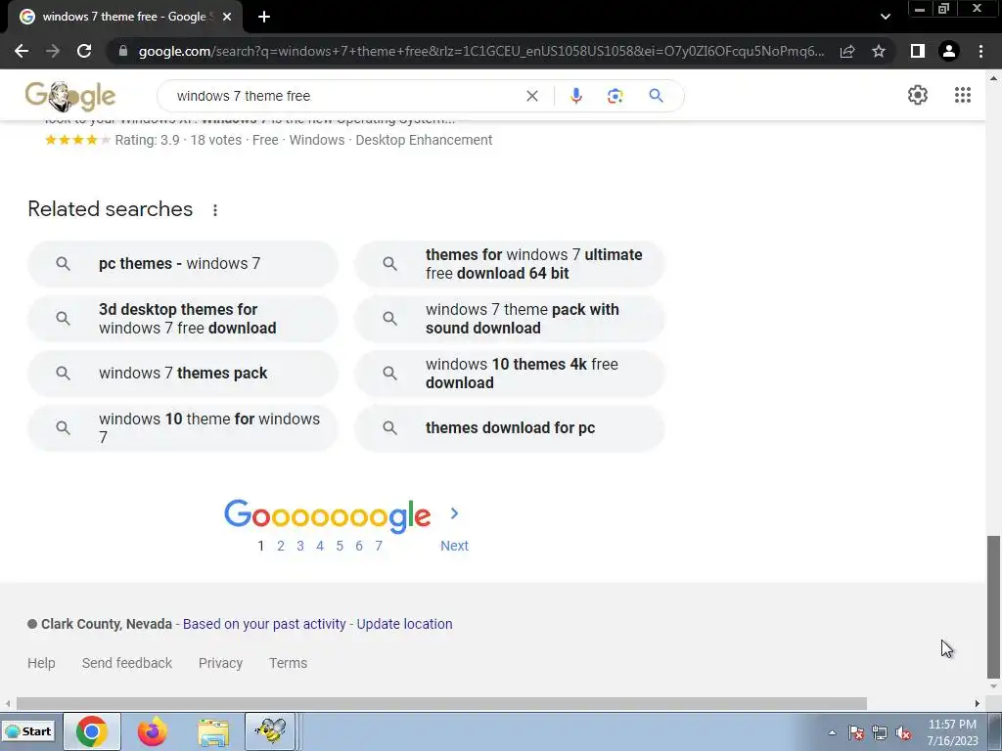1002x751 pixels.
Task: Launch Firefox from the taskbar
Action: [152, 731]
